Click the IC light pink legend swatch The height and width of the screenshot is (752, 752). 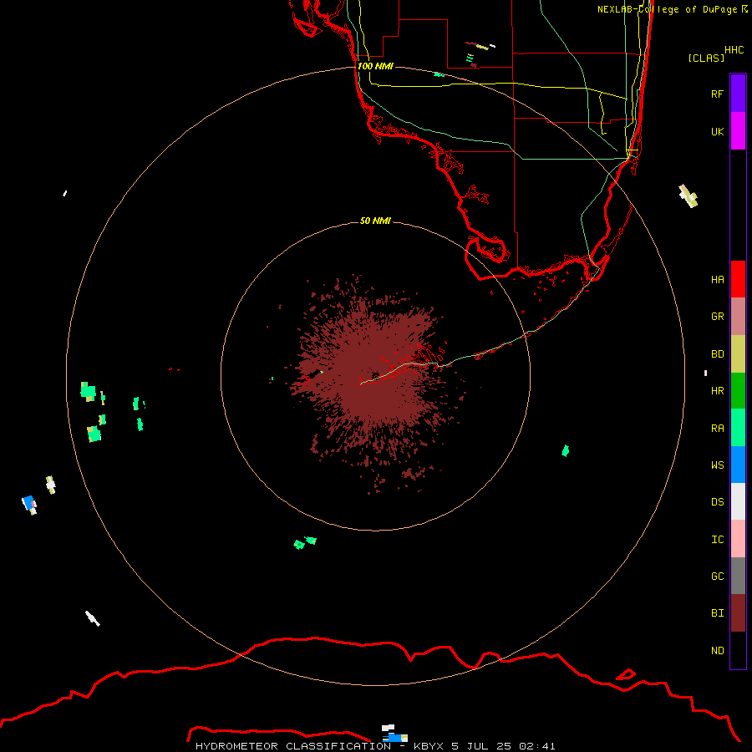(x=738, y=539)
